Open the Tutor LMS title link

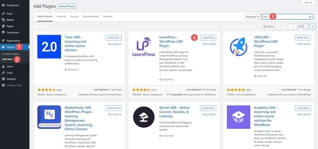(x=75, y=43)
